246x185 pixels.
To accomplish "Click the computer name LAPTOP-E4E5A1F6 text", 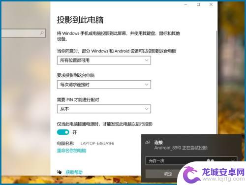I will pos(97,143).
